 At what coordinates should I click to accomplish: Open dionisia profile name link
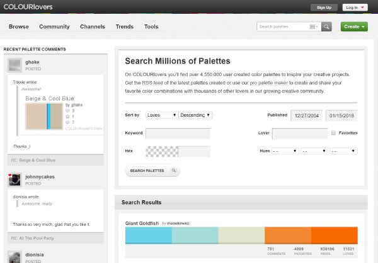click(35, 255)
